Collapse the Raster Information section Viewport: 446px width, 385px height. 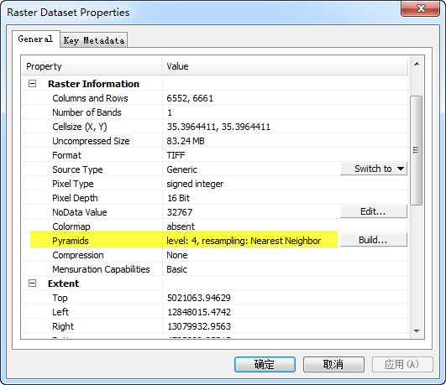(x=33, y=84)
